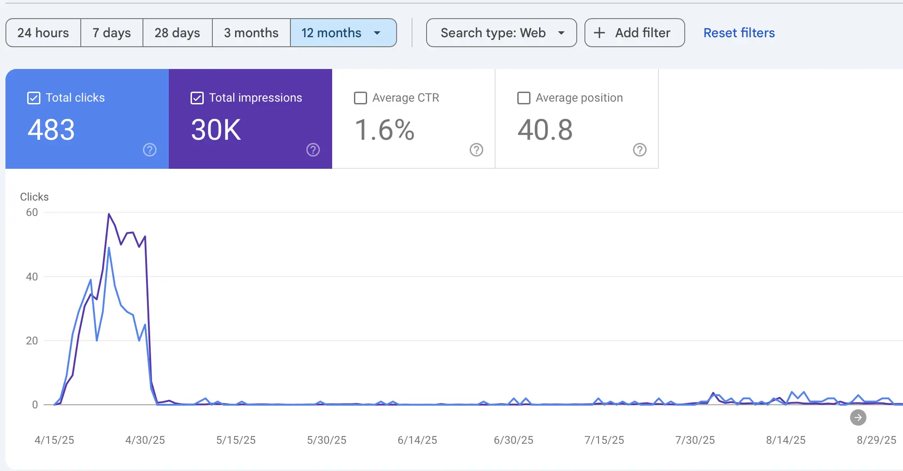Select the 24 hours date range
Screen dimensions: 903x471
coord(43,33)
